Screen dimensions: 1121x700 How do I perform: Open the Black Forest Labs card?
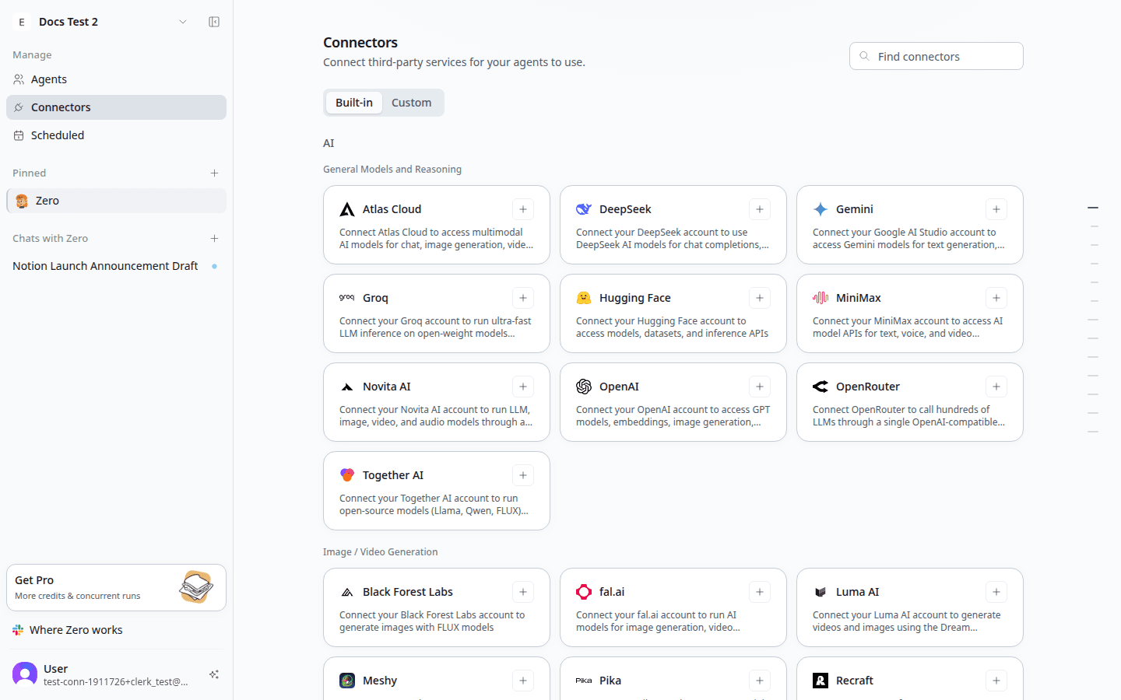coord(437,607)
